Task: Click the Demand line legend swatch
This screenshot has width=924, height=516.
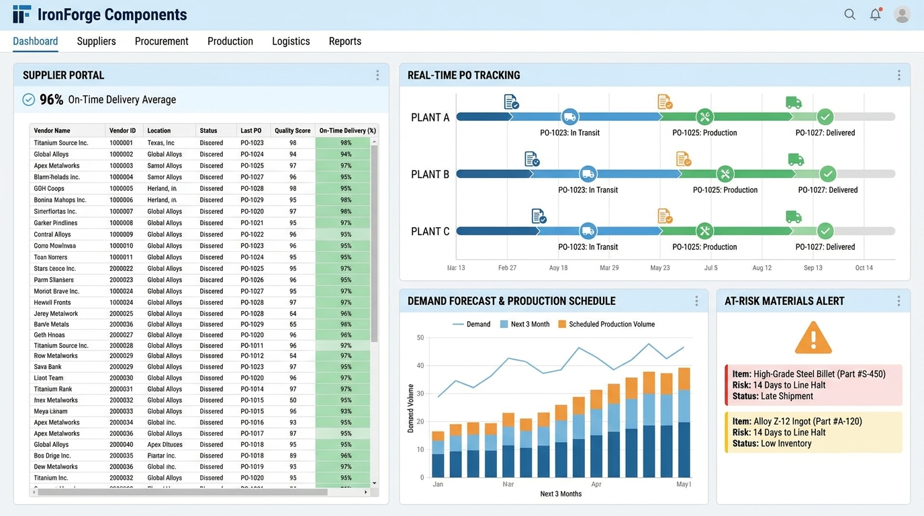Action: click(x=458, y=324)
